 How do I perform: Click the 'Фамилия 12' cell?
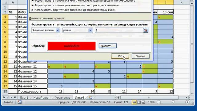(x=32, y=71)
